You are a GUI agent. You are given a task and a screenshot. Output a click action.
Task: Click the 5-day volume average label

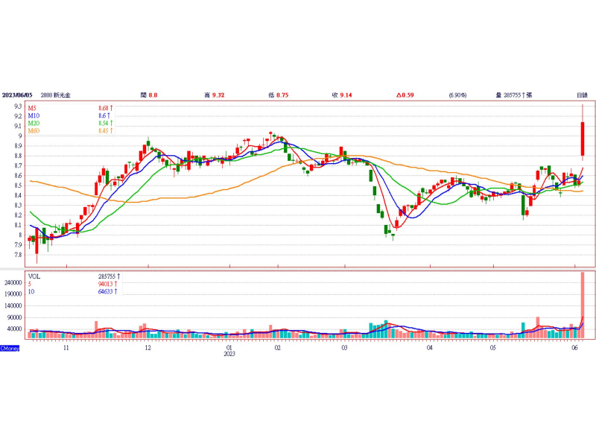[x=30, y=284]
